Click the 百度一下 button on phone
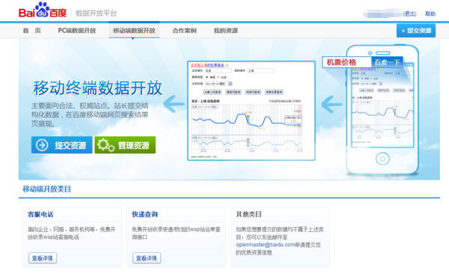The height and width of the screenshot is (274, 449). pyautogui.click(x=387, y=62)
